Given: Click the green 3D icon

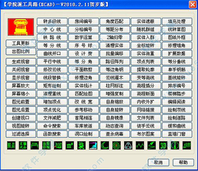Looking at the screenshot, I should tap(163, 145).
